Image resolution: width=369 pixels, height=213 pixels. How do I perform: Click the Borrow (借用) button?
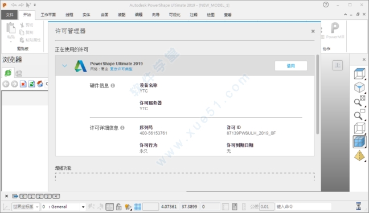point(291,66)
